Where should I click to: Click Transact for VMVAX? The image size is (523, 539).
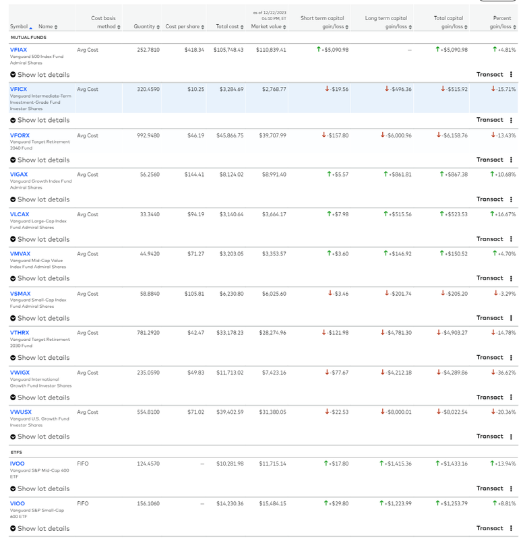click(490, 278)
